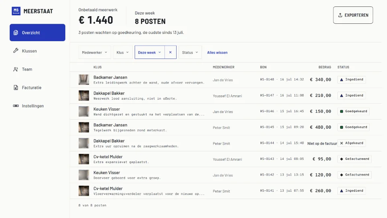Image resolution: width=387 pixels, height=218 pixels.
Task: Click the BEDRAG column header
Action: (x=325, y=67)
